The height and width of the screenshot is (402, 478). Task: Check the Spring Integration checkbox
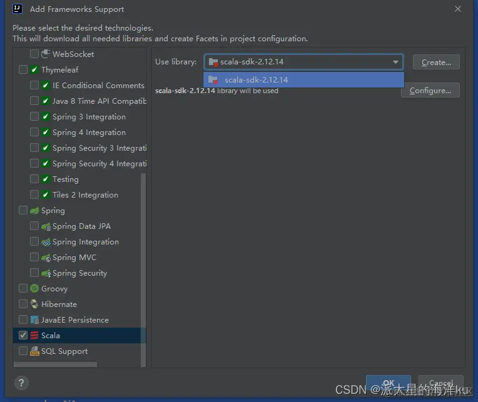34,241
